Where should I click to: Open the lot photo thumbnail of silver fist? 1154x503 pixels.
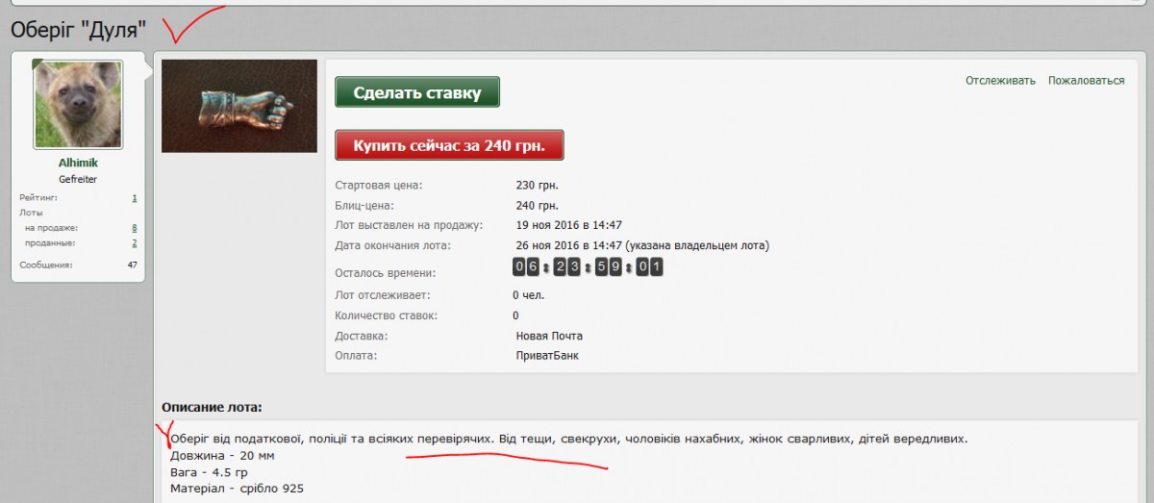(239, 106)
